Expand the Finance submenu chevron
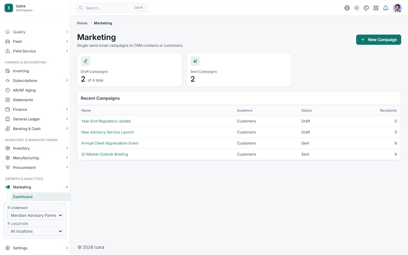 coord(67,109)
